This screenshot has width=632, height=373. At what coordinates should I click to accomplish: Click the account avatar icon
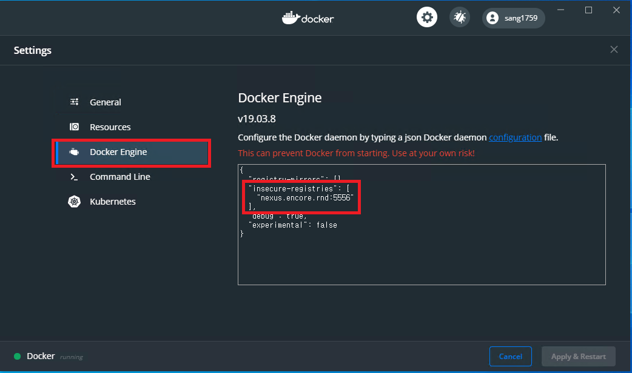[492, 18]
